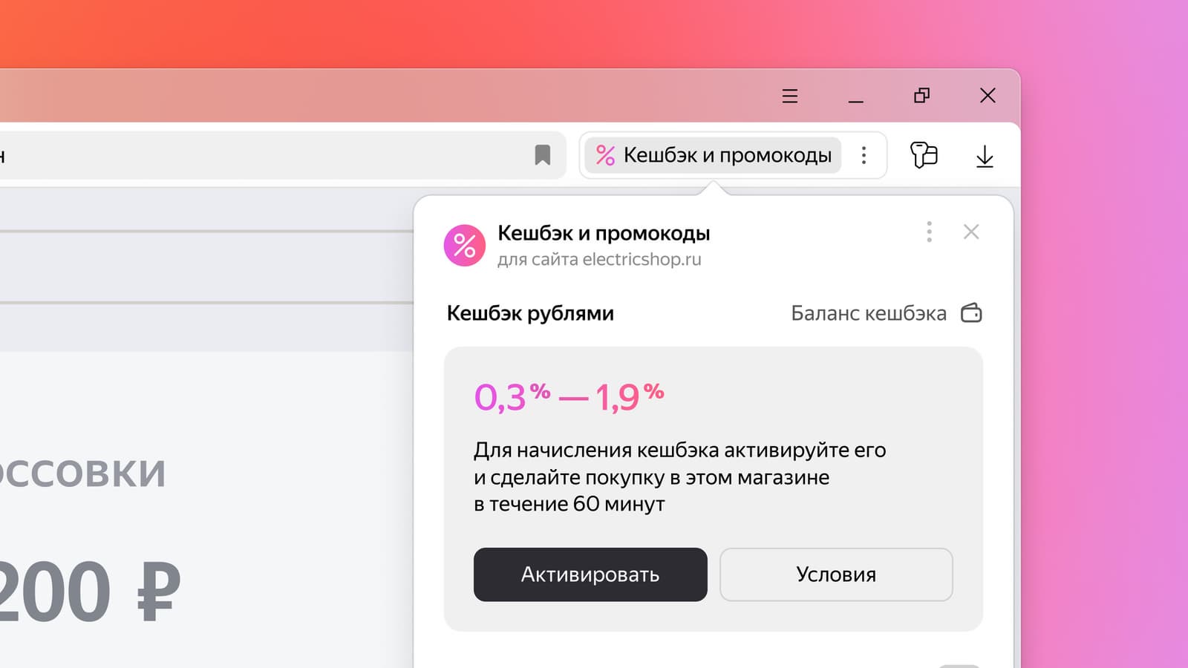
Task: Click the Кешбэк рублями heading
Action: 530,313
